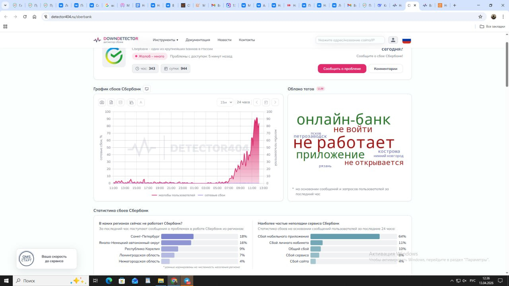This screenshot has width=509, height=286.
Task: Click the Sberbank logo image
Action: pos(114,56)
